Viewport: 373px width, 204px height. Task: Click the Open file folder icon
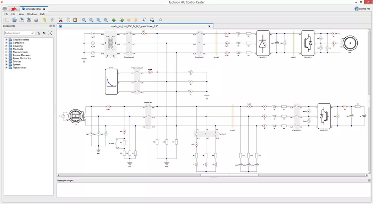(15, 20)
